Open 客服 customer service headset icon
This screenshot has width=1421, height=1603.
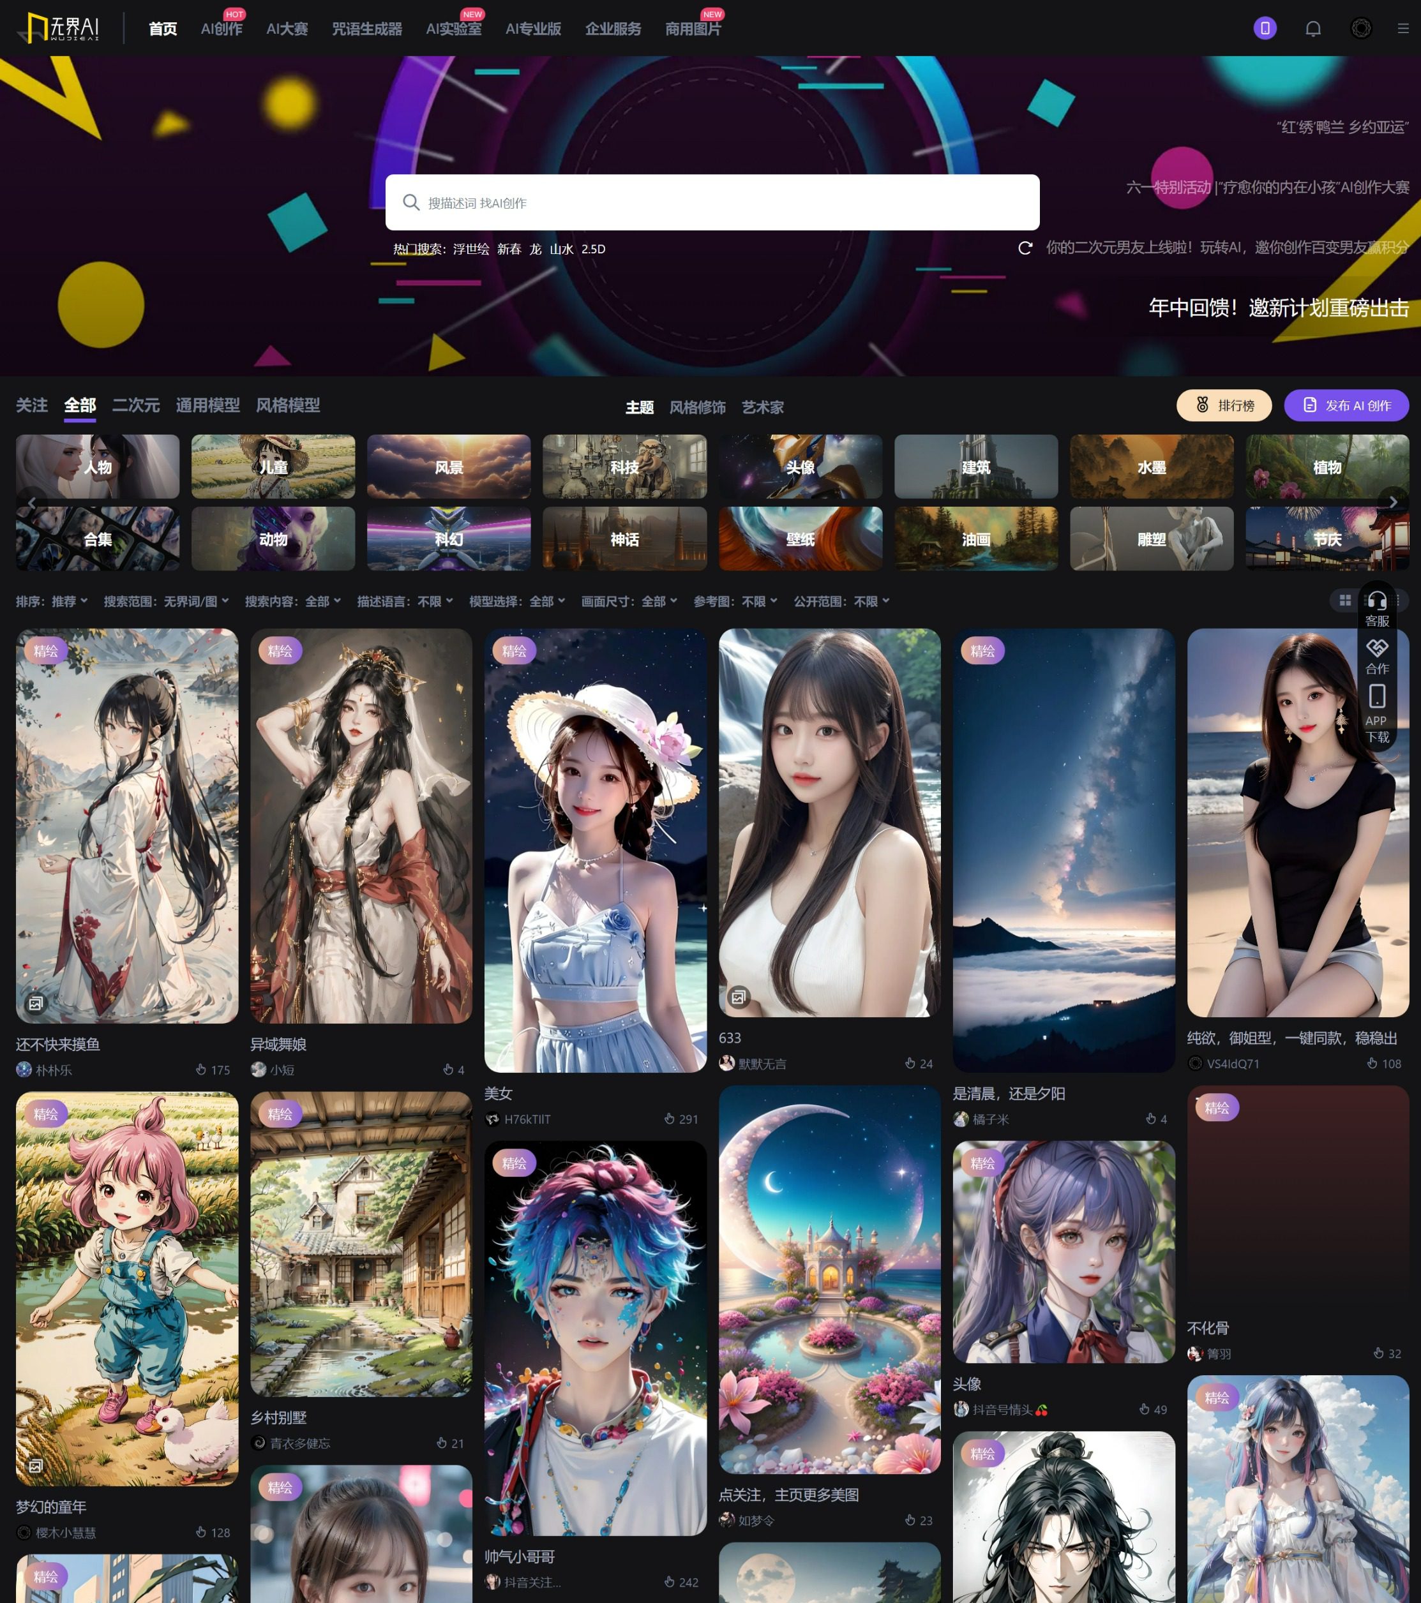point(1377,602)
